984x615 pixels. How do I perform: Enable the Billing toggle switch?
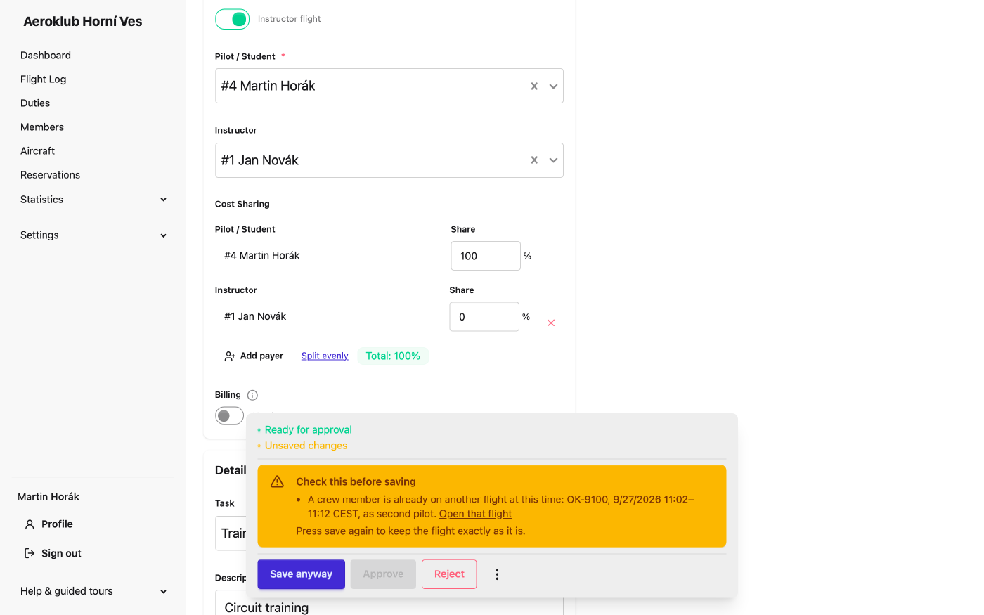pyautogui.click(x=229, y=415)
